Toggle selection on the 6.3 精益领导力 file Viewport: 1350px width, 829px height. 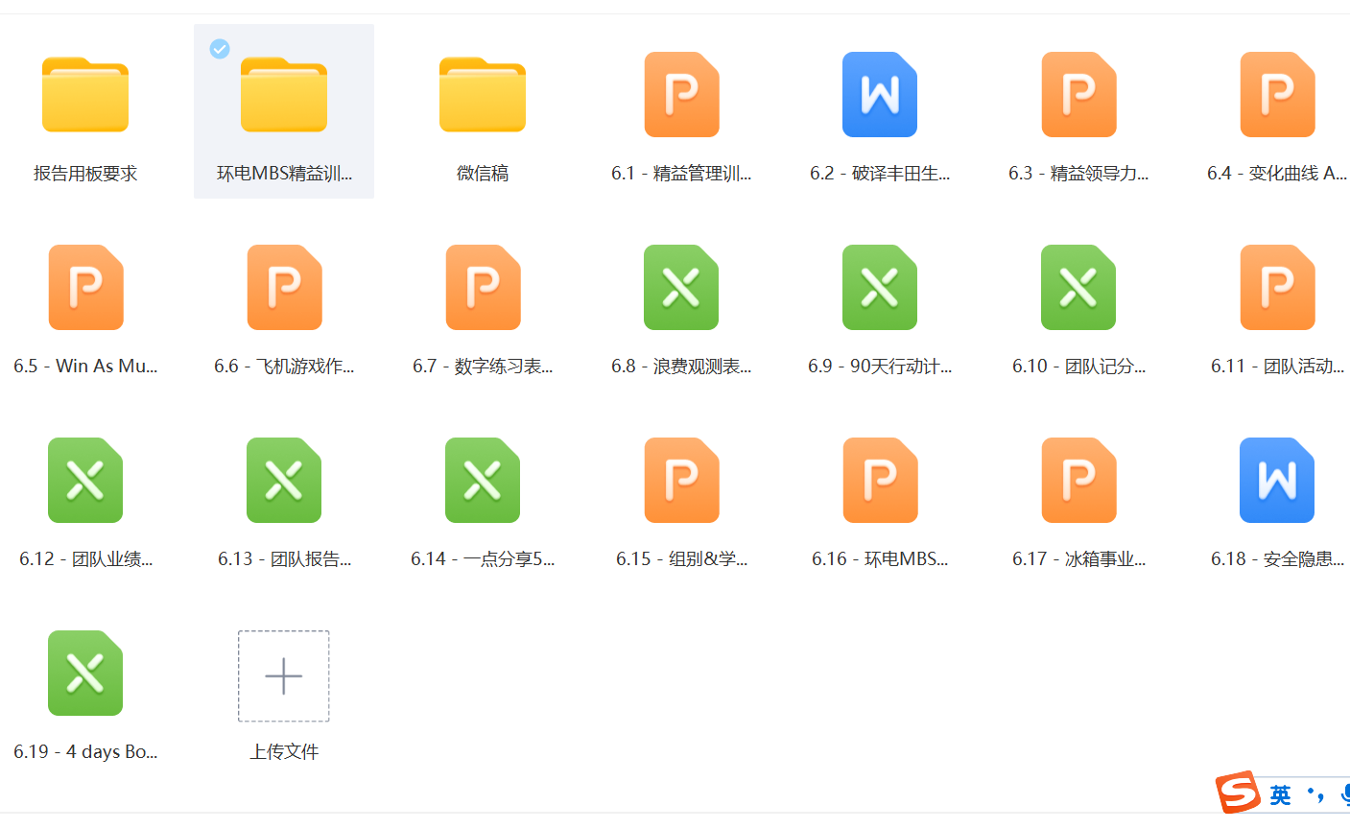tap(1078, 94)
